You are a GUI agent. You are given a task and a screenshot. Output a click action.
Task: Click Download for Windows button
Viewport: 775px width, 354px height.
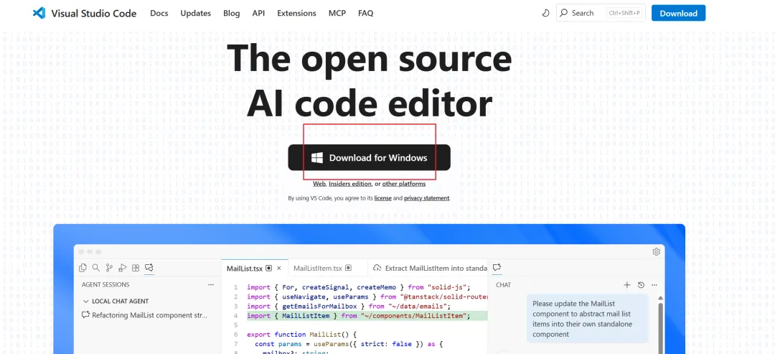370,158
